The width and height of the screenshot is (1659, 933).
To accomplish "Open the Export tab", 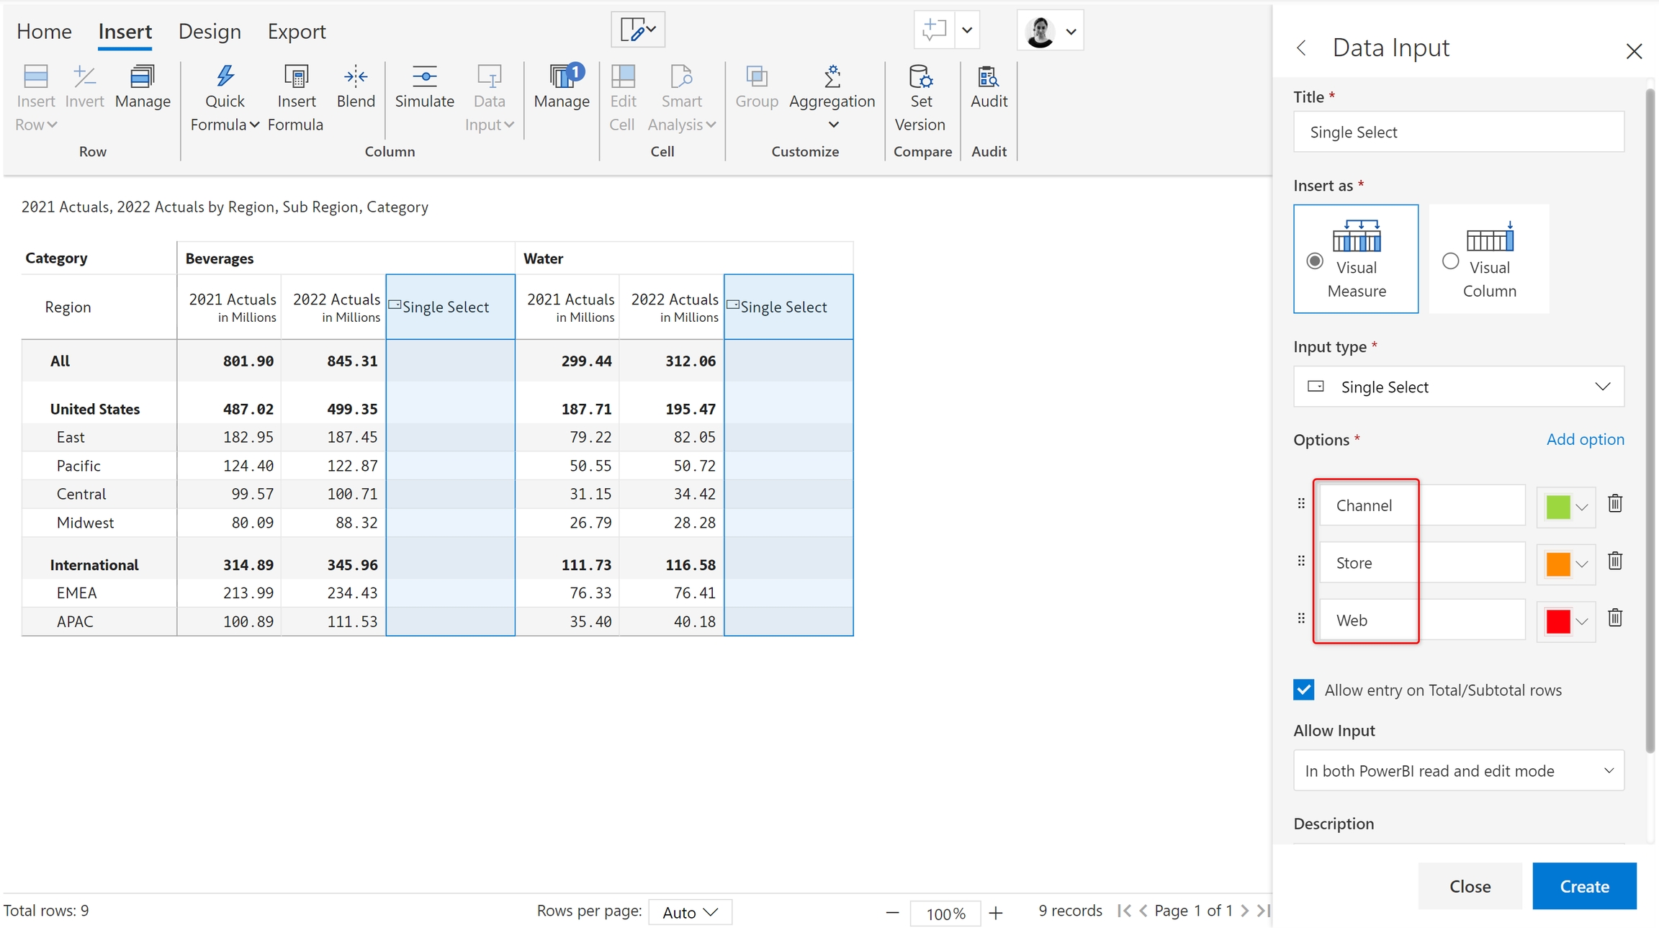I will (x=297, y=32).
